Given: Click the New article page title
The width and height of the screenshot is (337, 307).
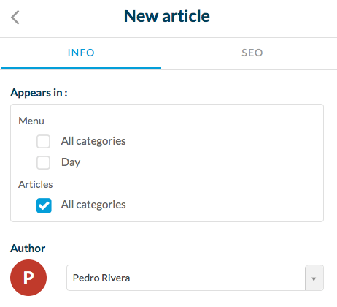Looking at the screenshot, I should [x=167, y=16].
